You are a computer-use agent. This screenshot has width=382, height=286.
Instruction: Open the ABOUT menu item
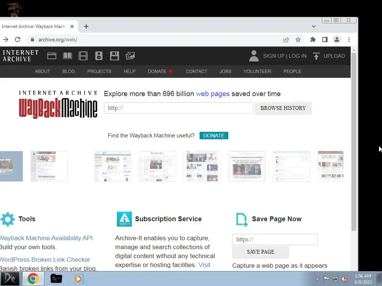tap(42, 71)
